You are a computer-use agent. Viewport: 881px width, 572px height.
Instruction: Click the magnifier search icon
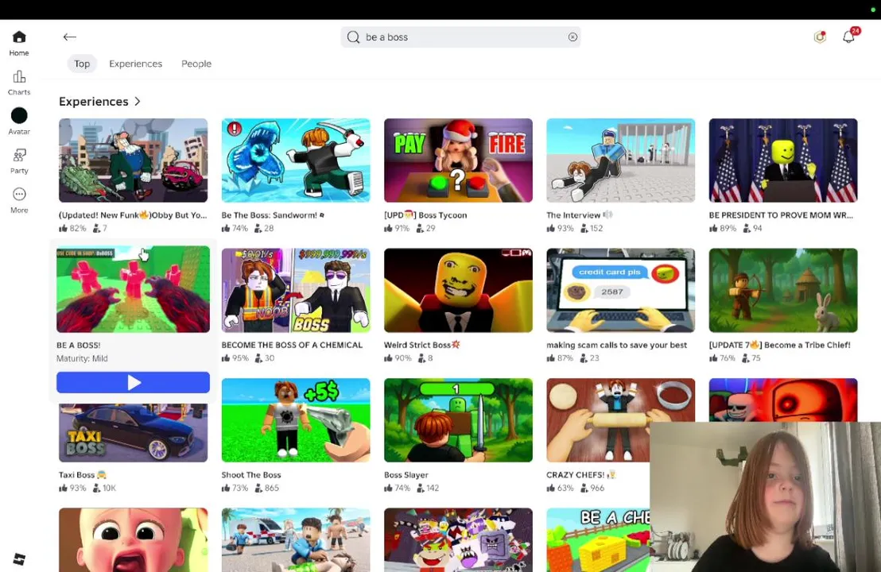coord(353,37)
